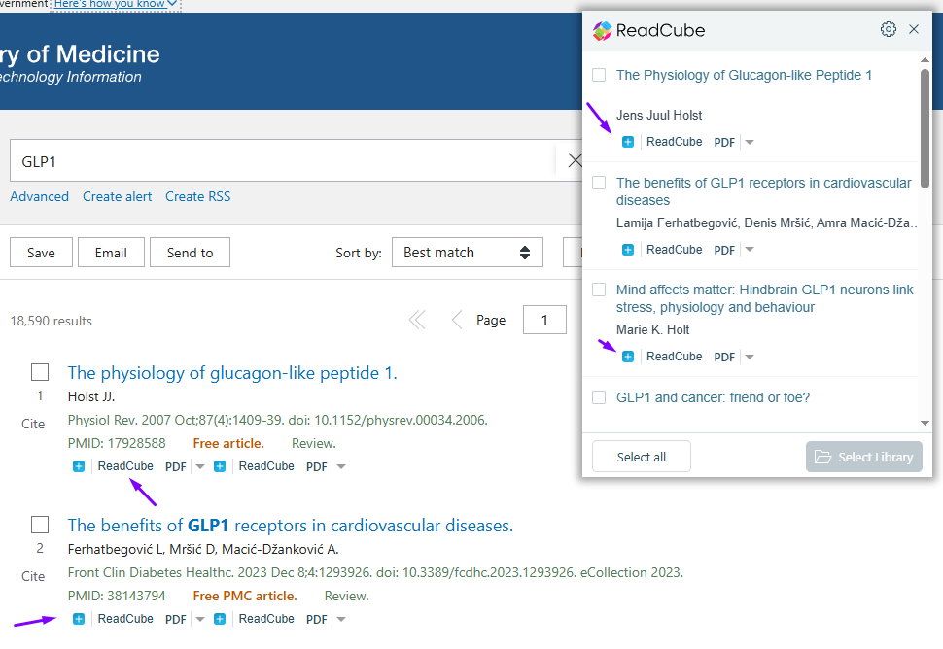Expand PDF dropdown arrow under Marie K. Holt
Screen dimensions: 943x649
pyautogui.click(x=750, y=358)
